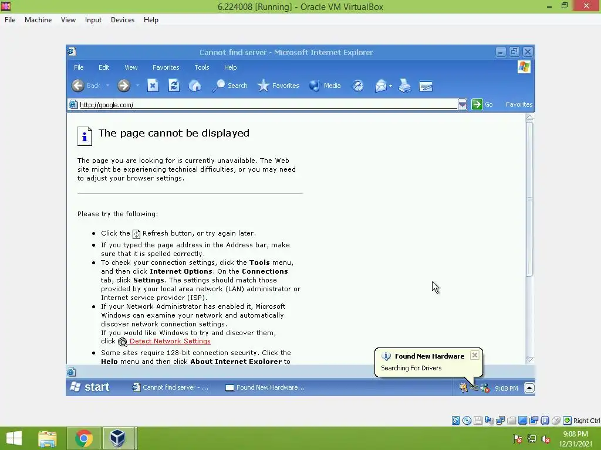Viewport: 601px width, 450px height.
Task: Click VirtualBox floppy disk status icon
Action: pos(478,421)
